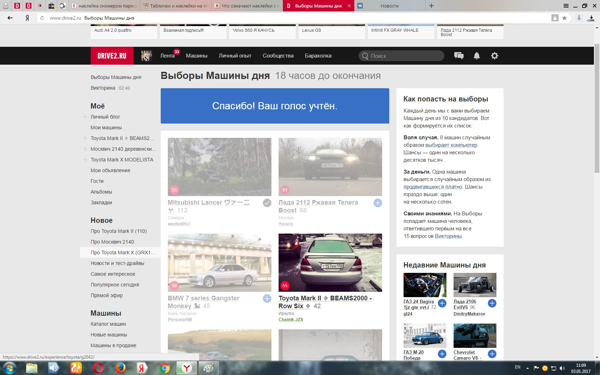Click the lock protect icon in address bar
The height and width of the screenshot is (375, 600).
point(555,18)
